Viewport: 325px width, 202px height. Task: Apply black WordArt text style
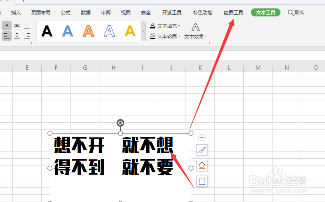coord(47,31)
